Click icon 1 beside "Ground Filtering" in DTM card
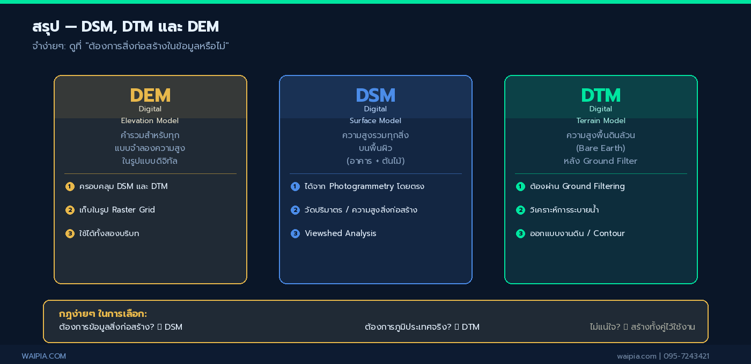751x364 pixels. [520, 186]
